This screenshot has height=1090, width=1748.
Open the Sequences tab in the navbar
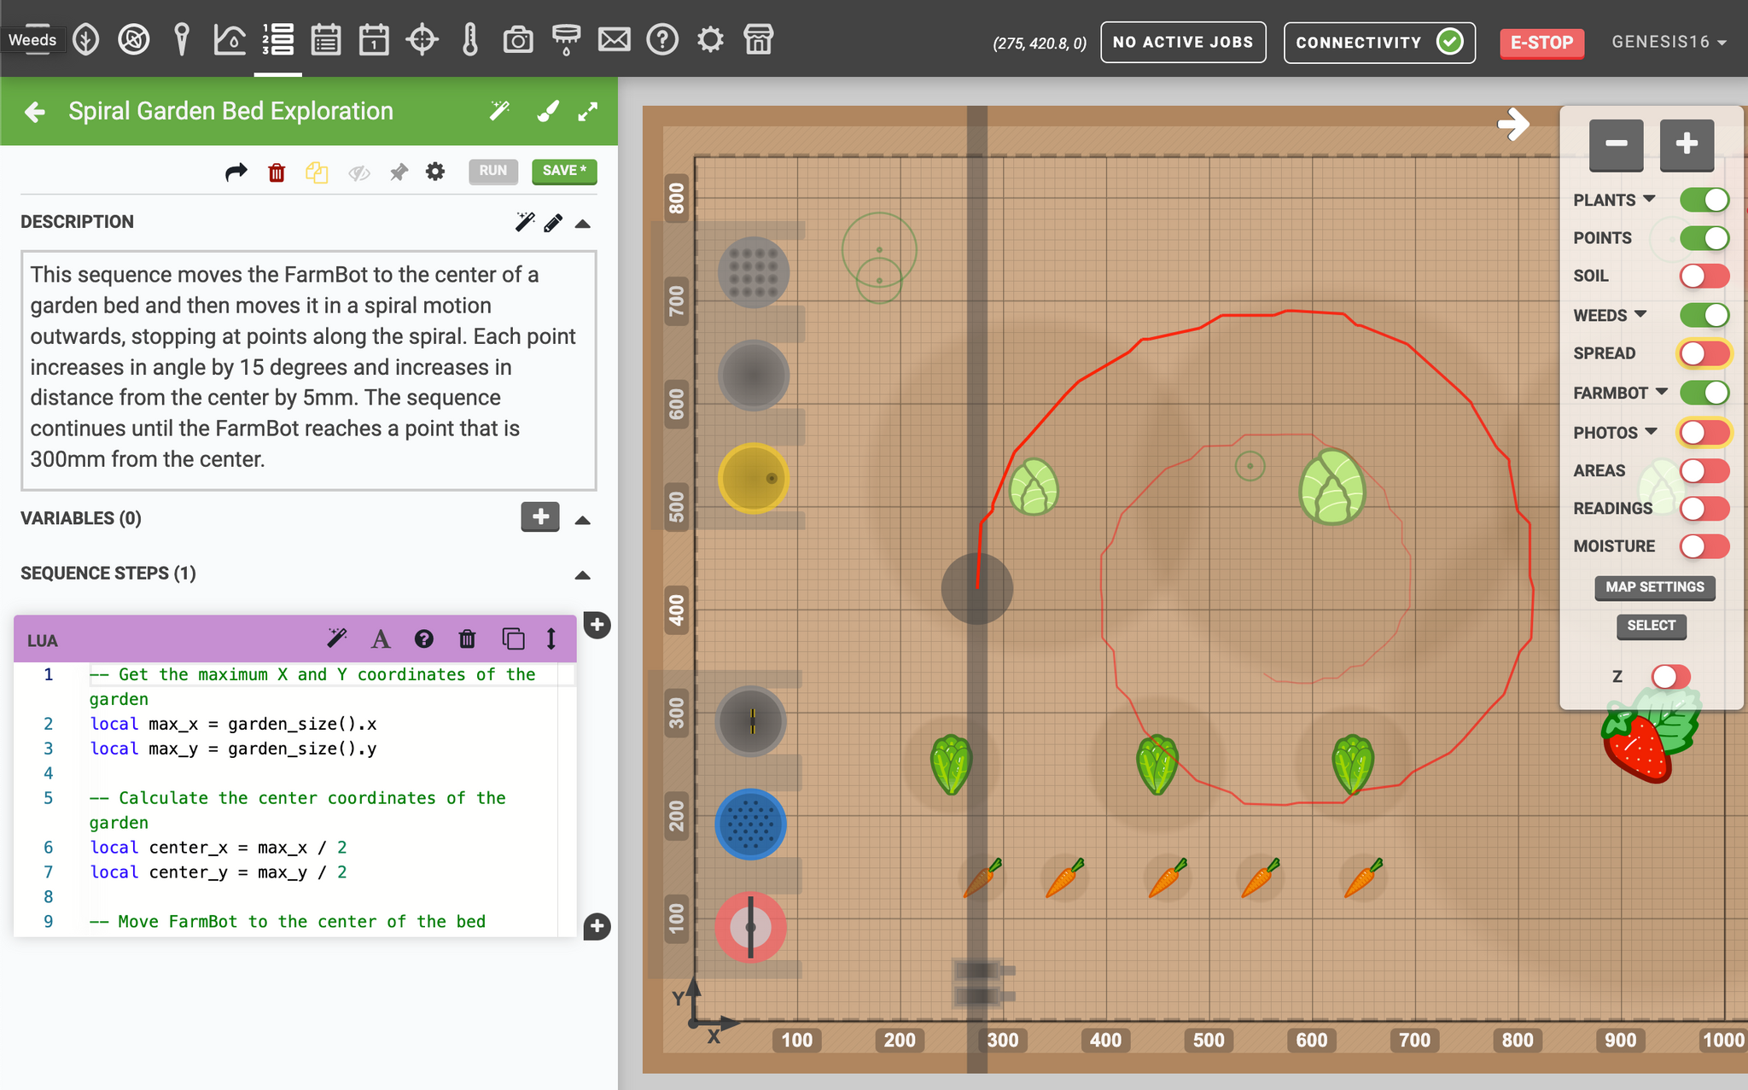[x=278, y=40]
